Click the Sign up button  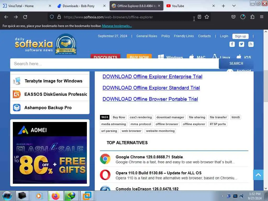click(241, 36)
